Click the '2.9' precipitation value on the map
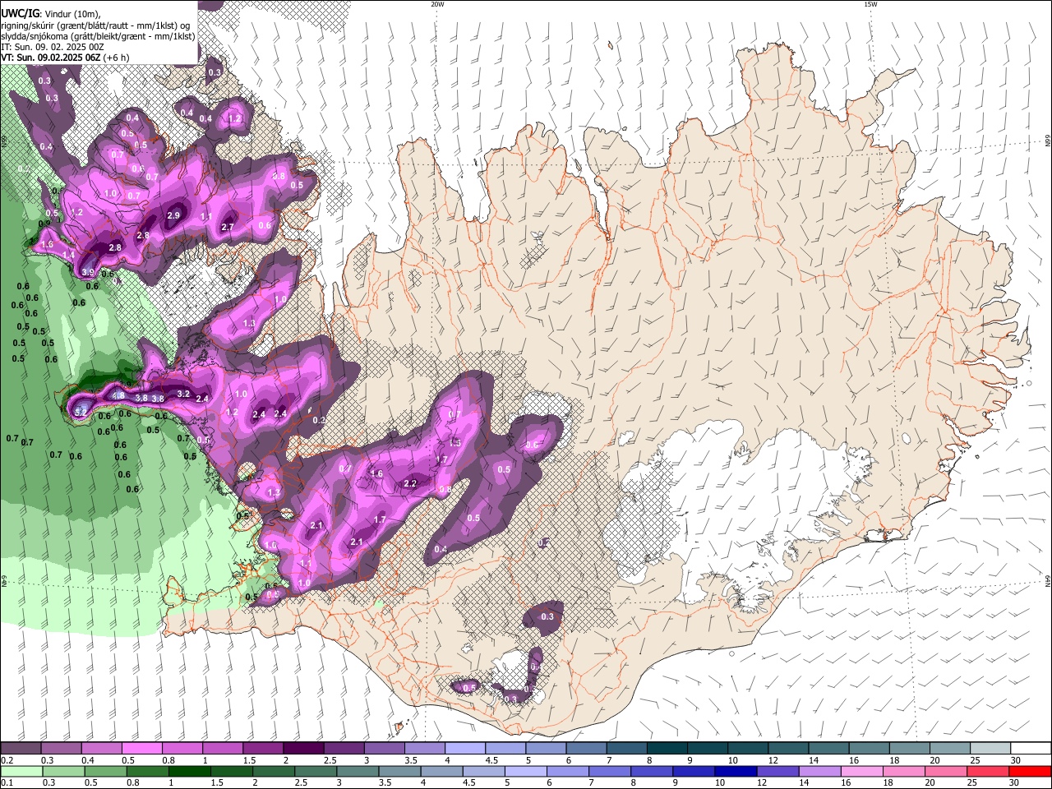 (173, 215)
